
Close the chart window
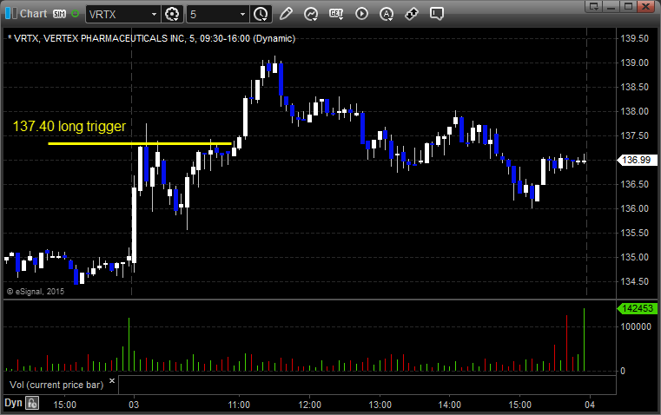[x=645, y=6]
